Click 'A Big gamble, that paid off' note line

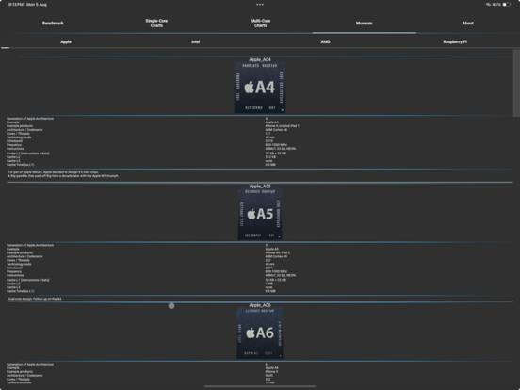coord(63,176)
